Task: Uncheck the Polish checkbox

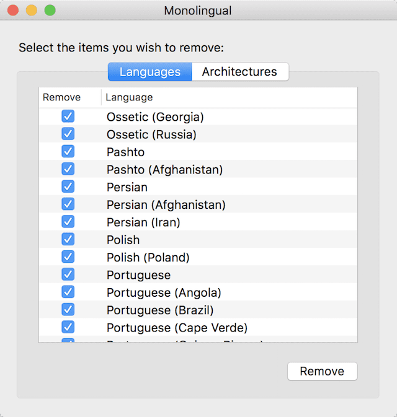Action: (68, 239)
